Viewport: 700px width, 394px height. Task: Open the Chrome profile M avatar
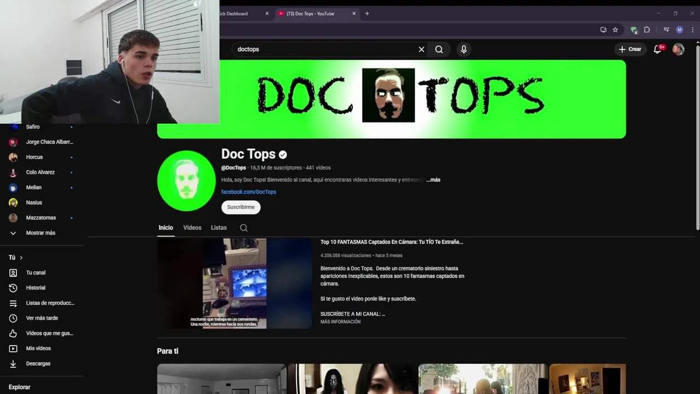click(679, 30)
